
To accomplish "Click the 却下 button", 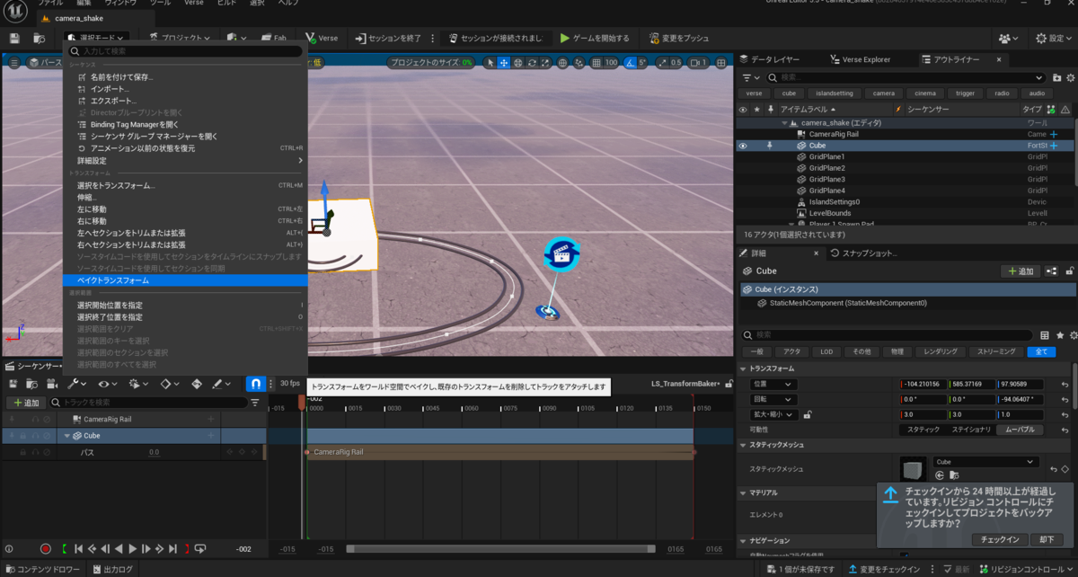I will click(1047, 539).
